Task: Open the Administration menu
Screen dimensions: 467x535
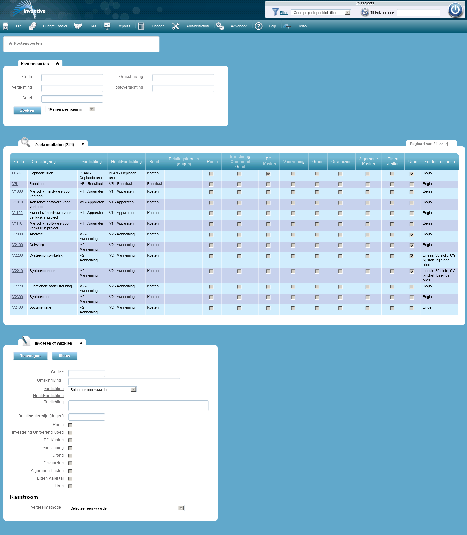Action: point(197,26)
